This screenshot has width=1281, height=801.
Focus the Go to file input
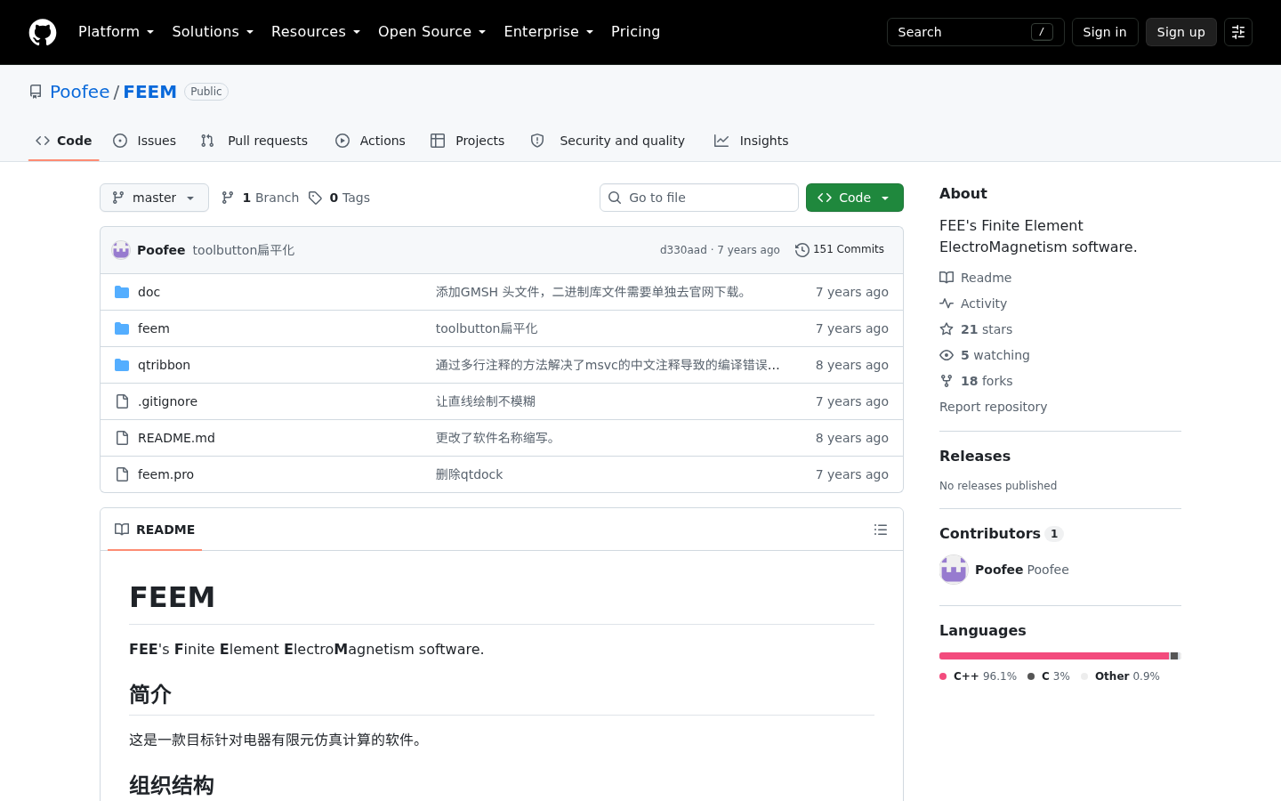click(x=699, y=198)
